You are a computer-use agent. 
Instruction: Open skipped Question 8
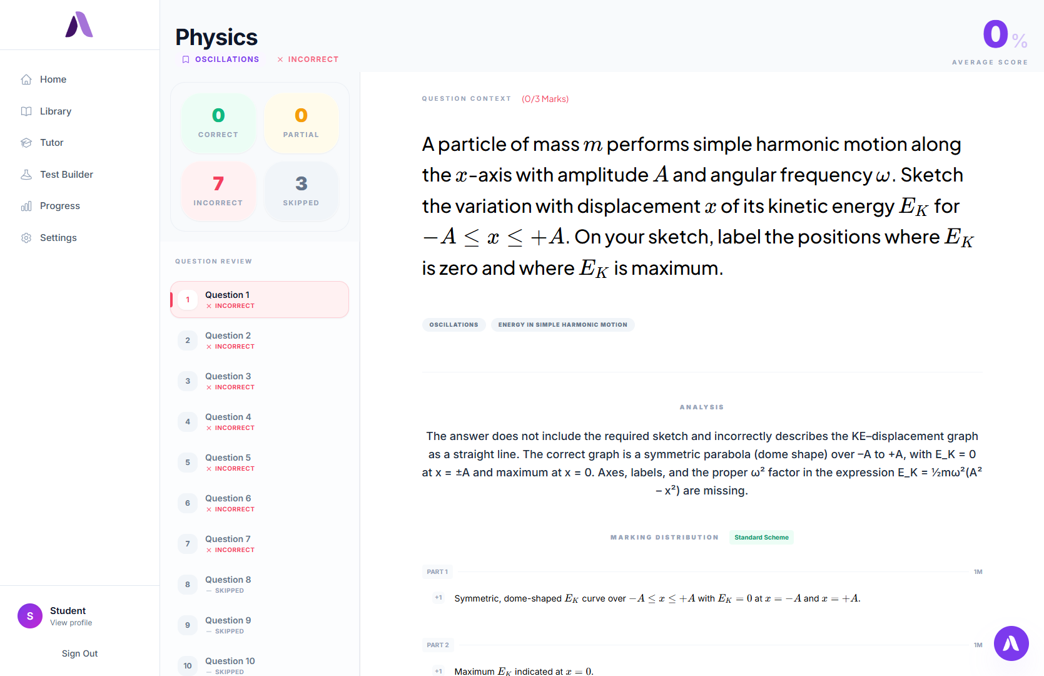pos(260,585)
